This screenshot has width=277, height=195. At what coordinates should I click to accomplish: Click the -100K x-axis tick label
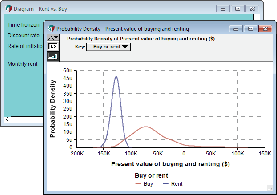point(130,154)
